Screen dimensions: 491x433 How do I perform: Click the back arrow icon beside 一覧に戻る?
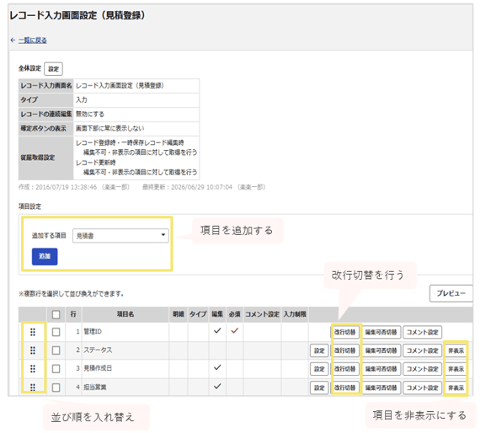point(13,40)
